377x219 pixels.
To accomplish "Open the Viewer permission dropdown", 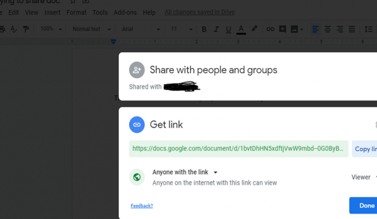I will click(364, 177).
